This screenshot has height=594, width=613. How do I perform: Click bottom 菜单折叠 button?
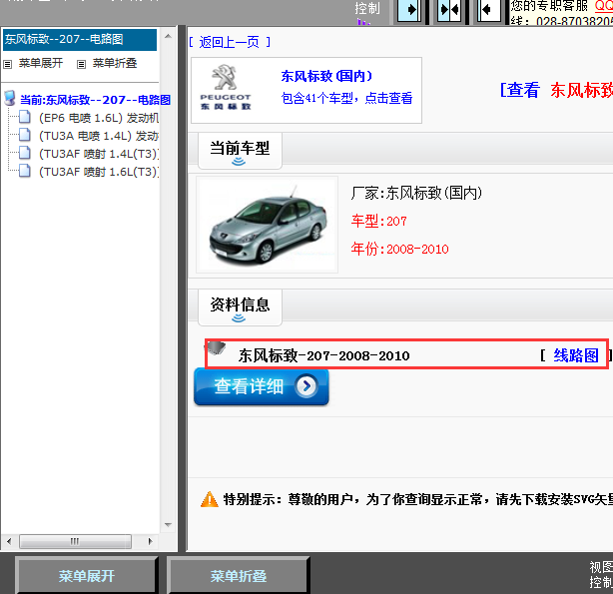tap(238, 576)
